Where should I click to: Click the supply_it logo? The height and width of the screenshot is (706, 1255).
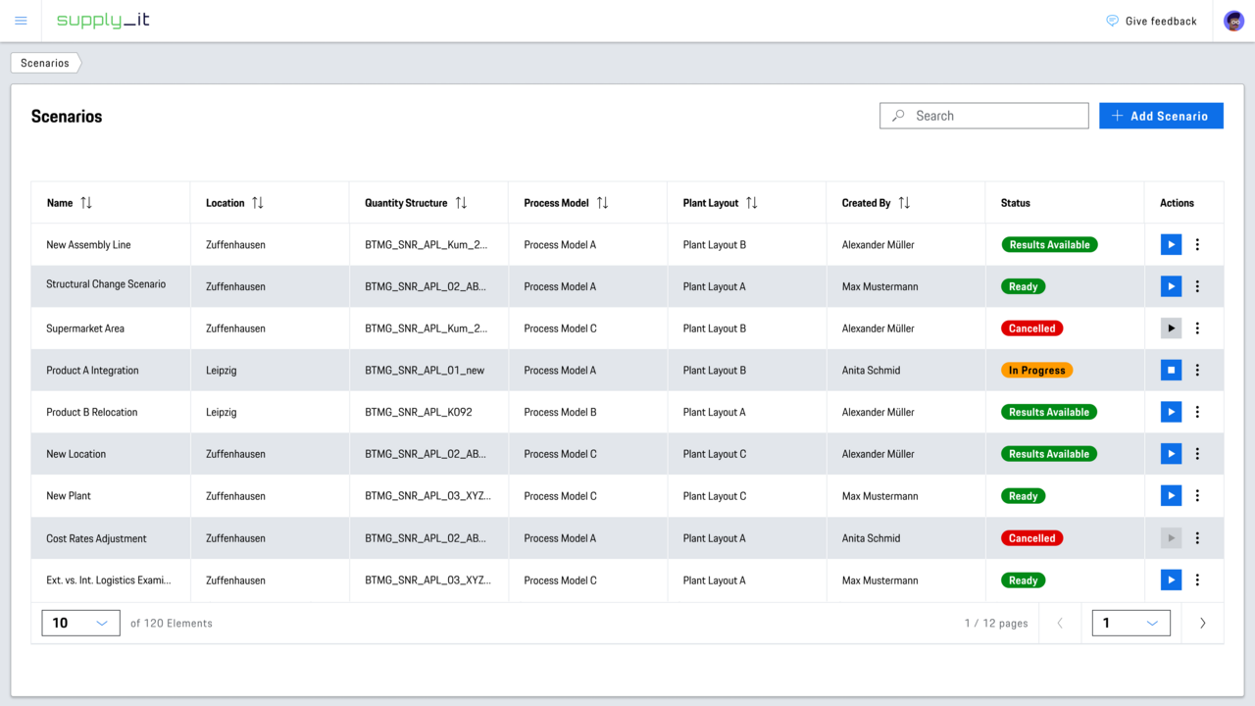[x=103, y=21]
